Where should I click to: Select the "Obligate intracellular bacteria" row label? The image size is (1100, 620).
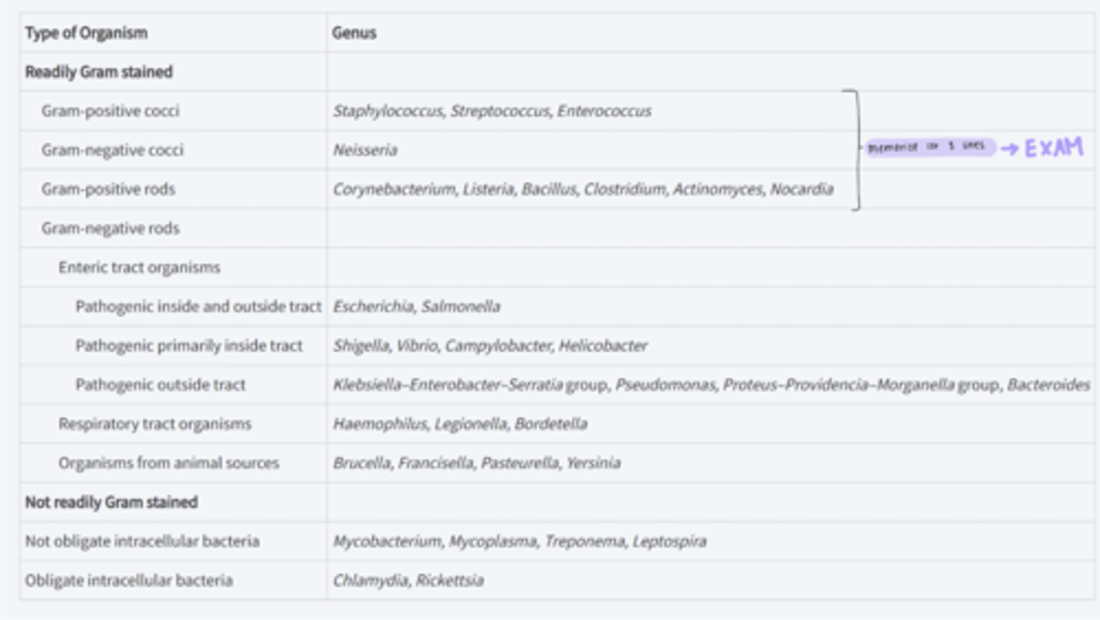click(x=128, y=580)
